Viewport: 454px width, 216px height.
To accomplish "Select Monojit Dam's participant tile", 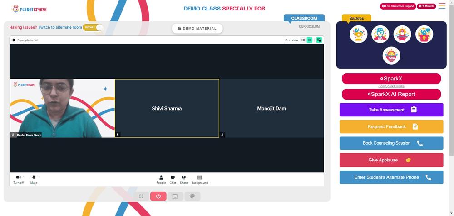I will click(x=271, y=108).
